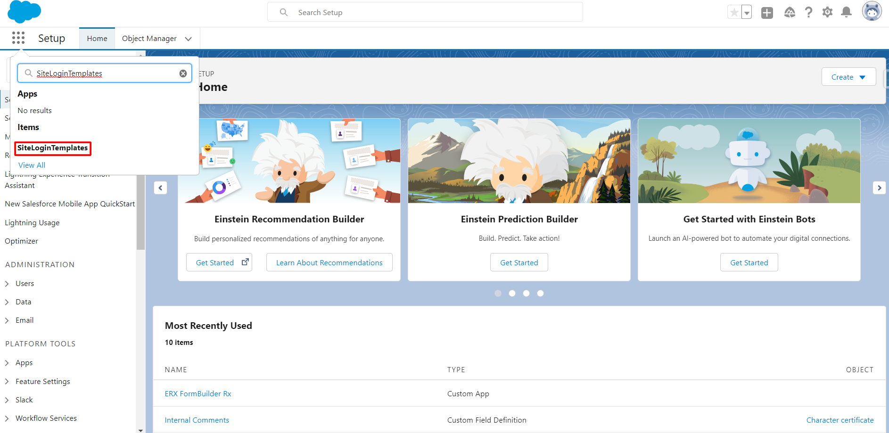Viewport: 889px width, 433px height.
Task: Click the Search Setup input field
Action: tap(434, 12)
